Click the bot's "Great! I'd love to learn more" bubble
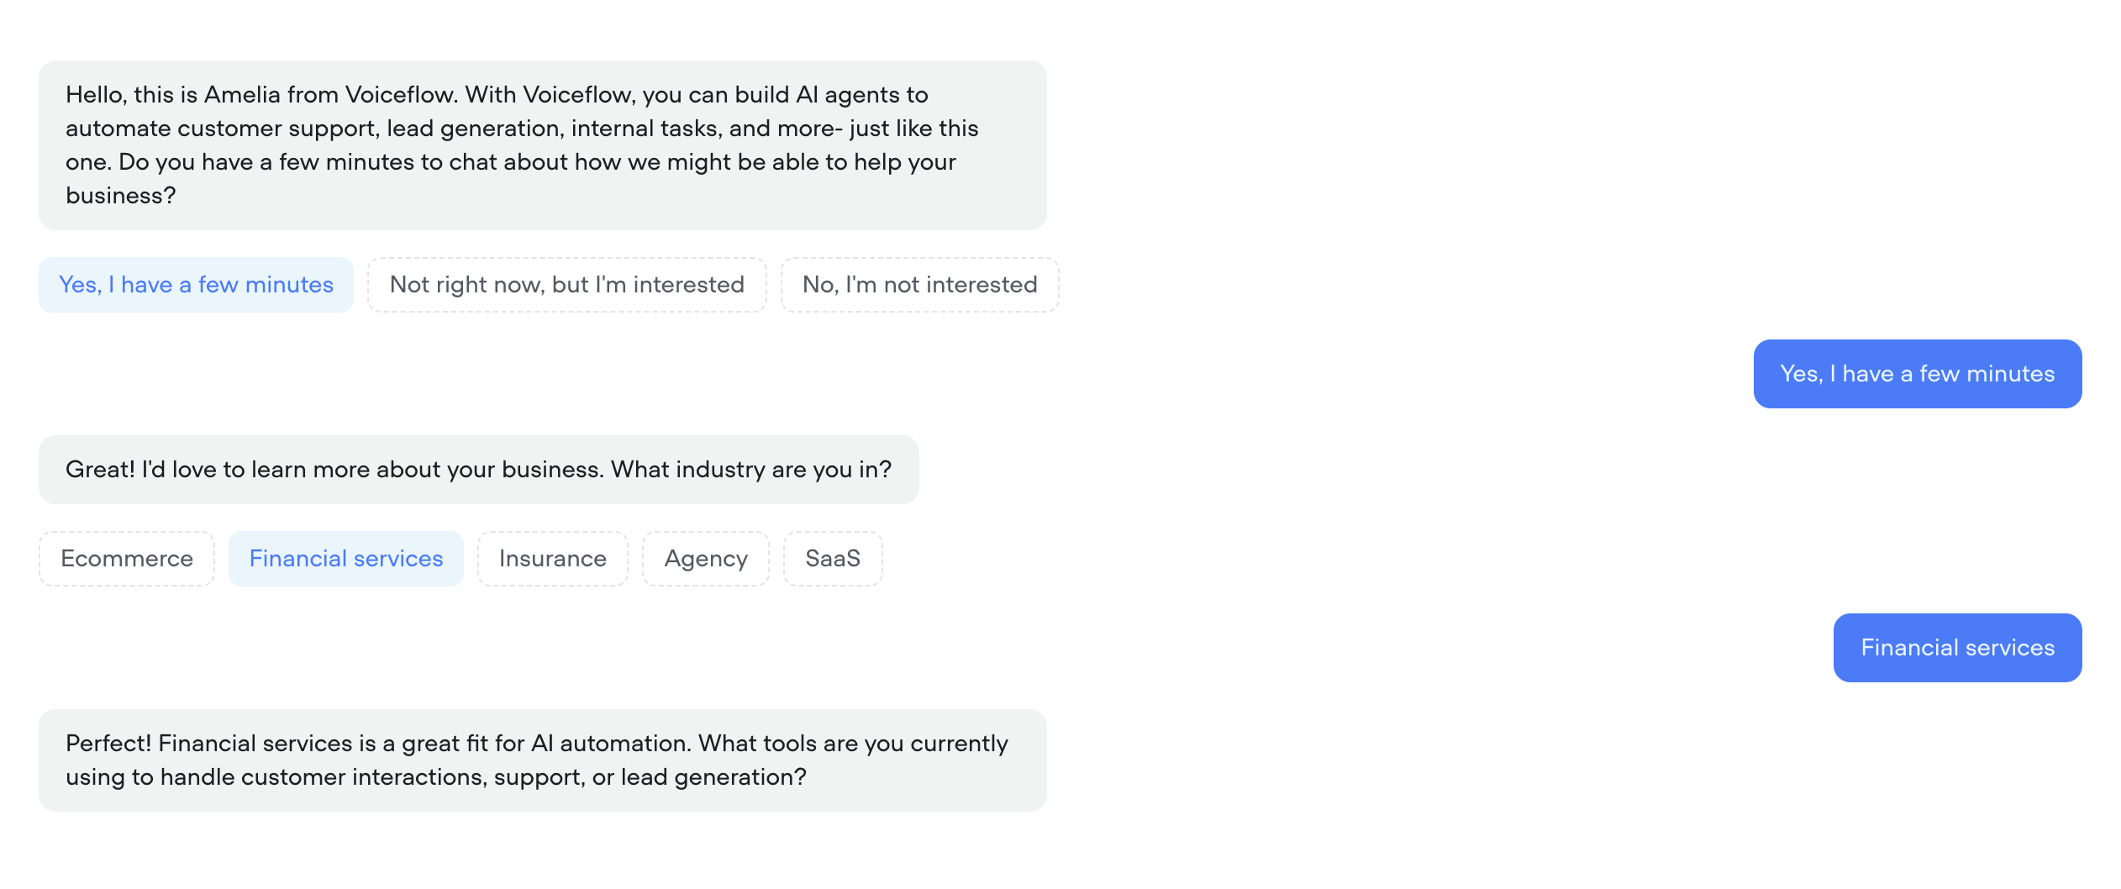The image size is (2121, 889). (479, 469)
